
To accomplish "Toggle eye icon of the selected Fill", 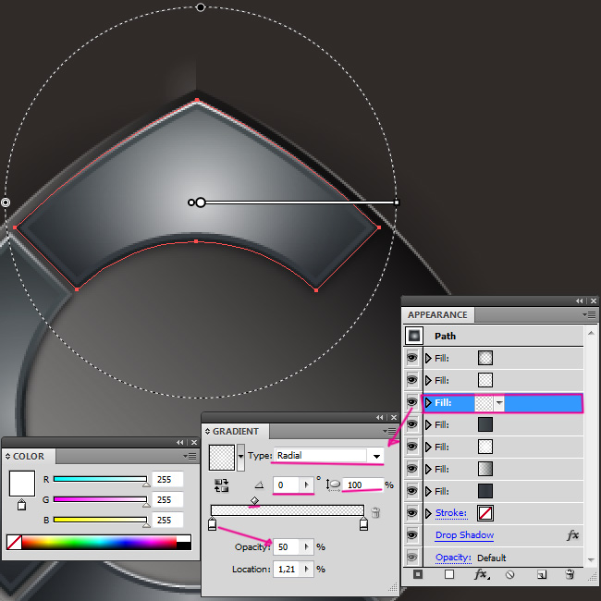I will tap(412, 402).
